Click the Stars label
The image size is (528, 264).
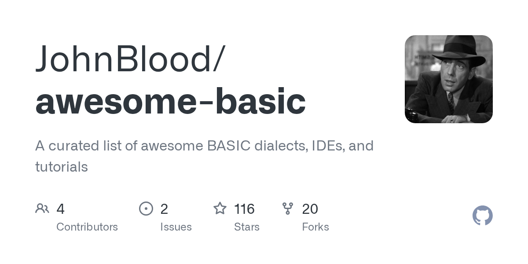pyautogui.click(x=247, y=227)
